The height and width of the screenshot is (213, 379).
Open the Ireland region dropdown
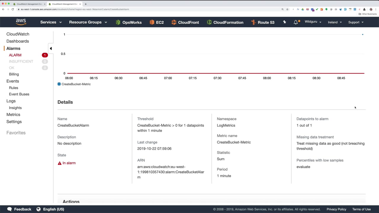(335, 22)
